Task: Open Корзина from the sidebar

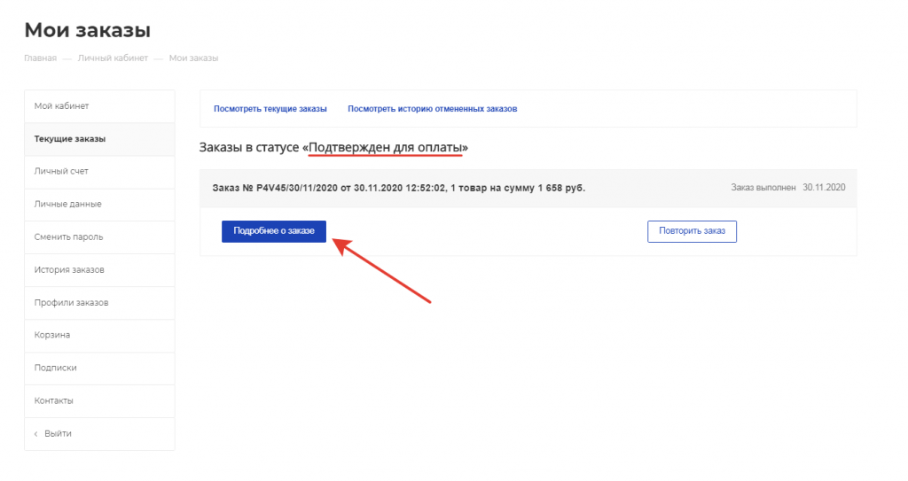Action: [x=99, y=335]
